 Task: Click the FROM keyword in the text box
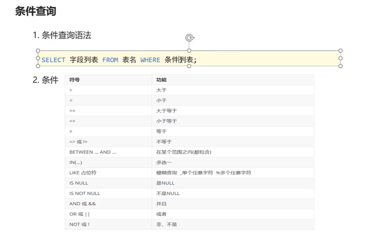tap(110, 60)
